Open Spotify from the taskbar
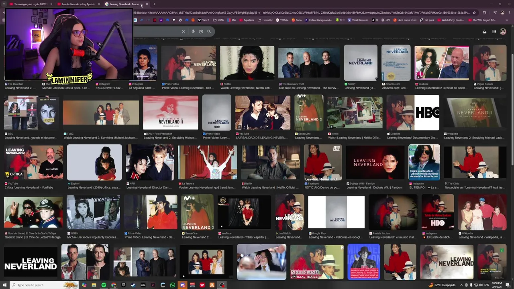Viewport: 514px width, 289px height. click(x=104, y=285)
